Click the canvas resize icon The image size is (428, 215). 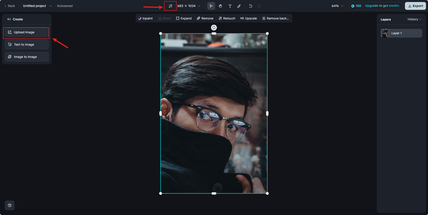[170, 6]
